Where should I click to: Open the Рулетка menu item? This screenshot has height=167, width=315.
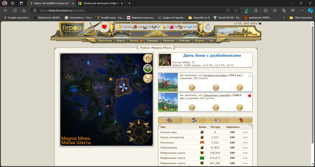click(169, 41)
